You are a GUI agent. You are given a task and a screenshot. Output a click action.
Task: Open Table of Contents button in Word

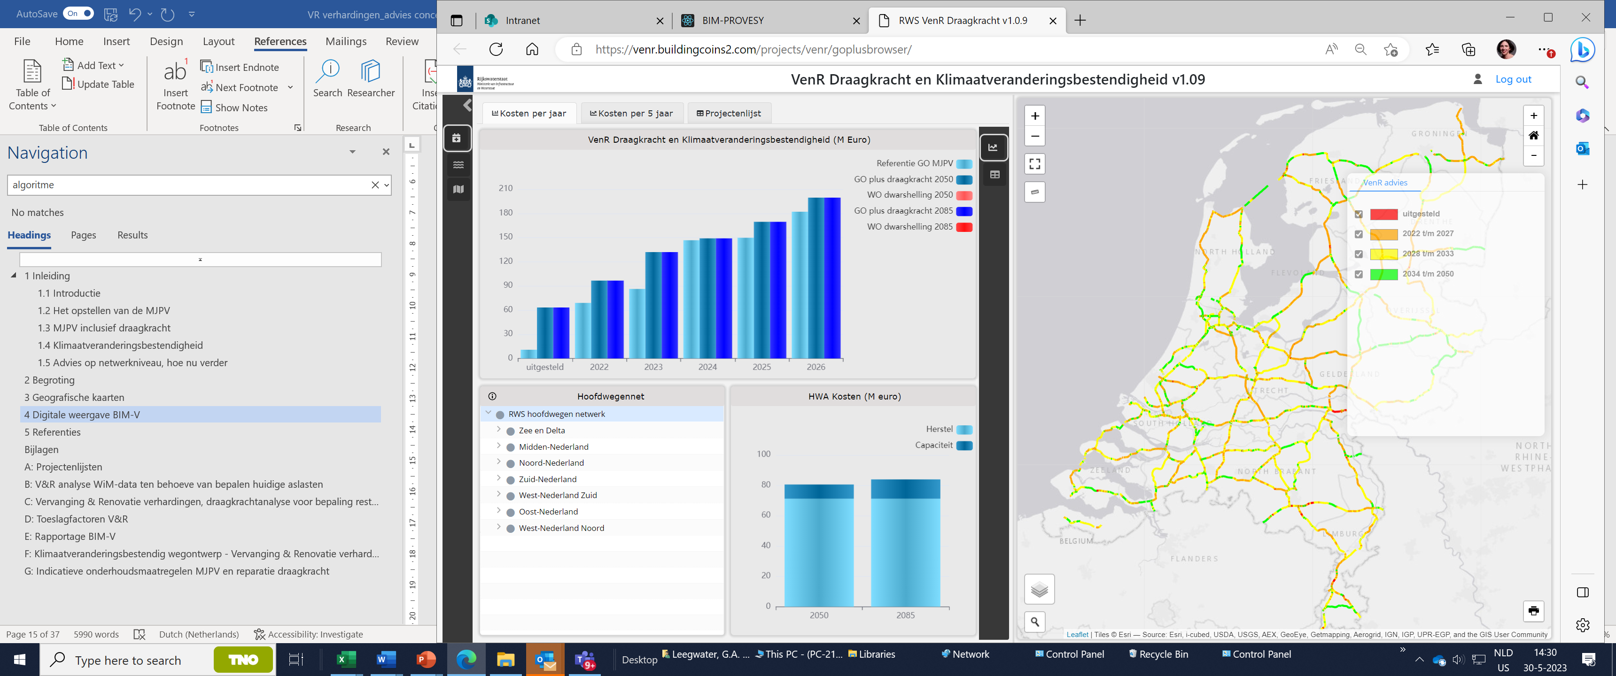(32, 84)
